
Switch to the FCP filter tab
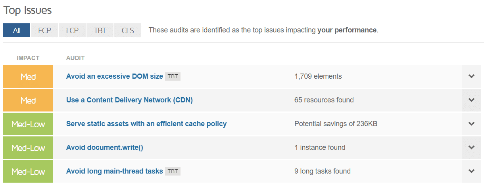(44, 30)
